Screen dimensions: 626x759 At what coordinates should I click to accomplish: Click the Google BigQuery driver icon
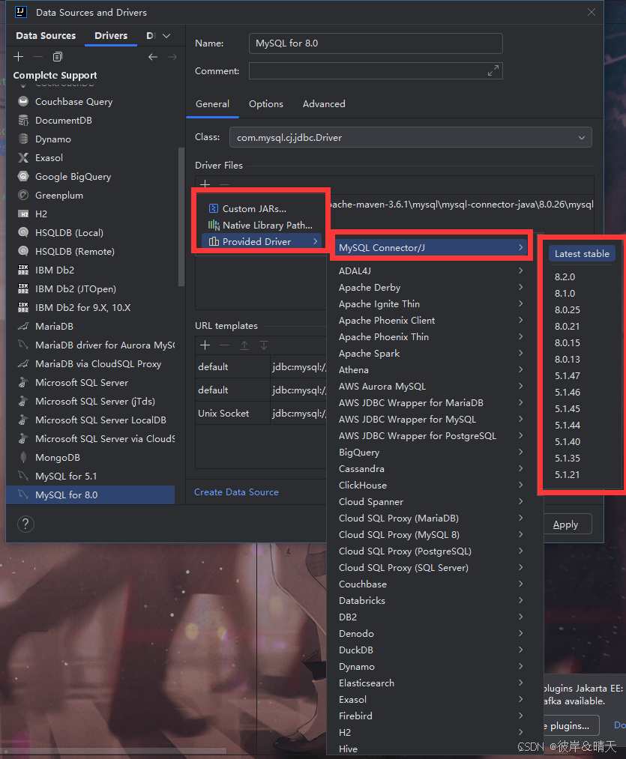tap(22, 176)
